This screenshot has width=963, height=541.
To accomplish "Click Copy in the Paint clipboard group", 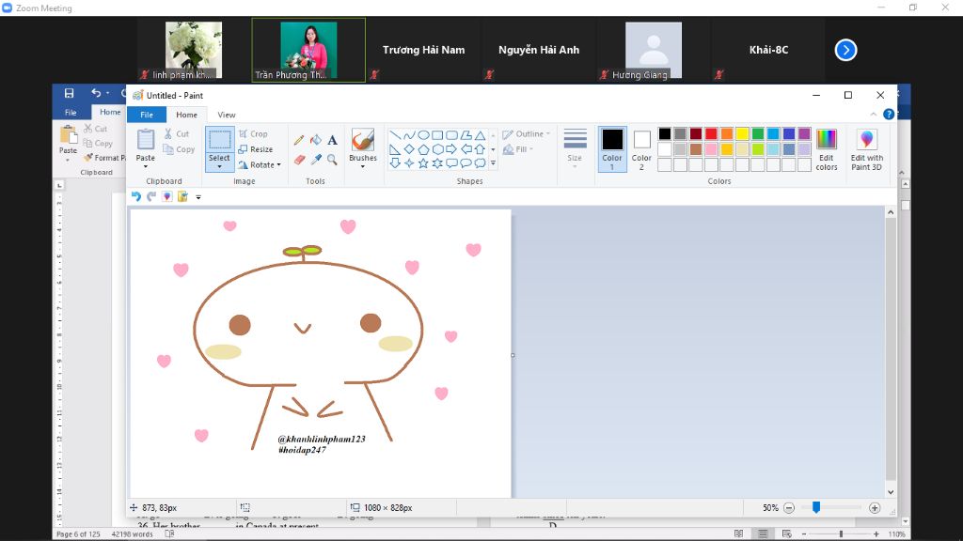I will (179, 149).
